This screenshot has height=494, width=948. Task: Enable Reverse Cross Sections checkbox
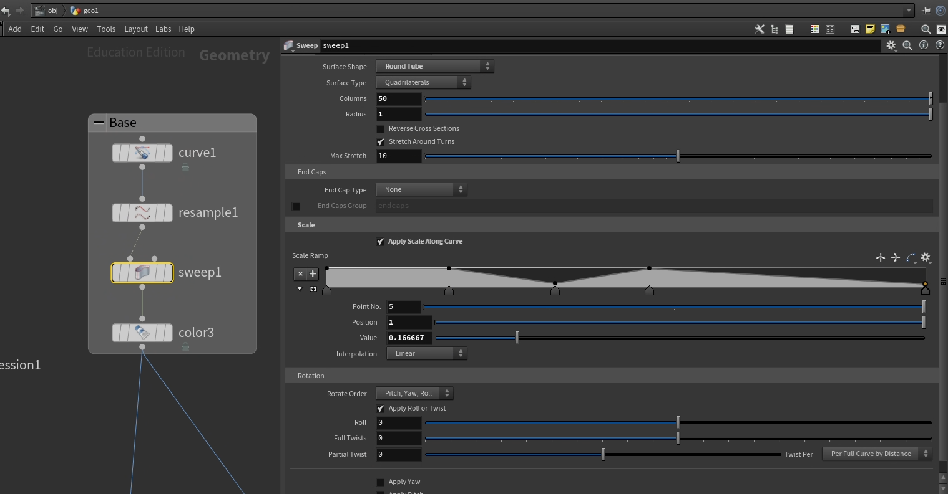(380, 129)
